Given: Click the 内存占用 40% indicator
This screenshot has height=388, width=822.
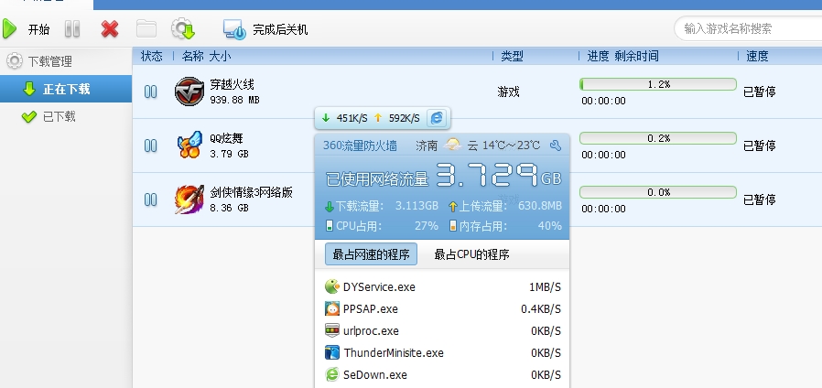Looking at the screenshot, I should pos(505,226).
